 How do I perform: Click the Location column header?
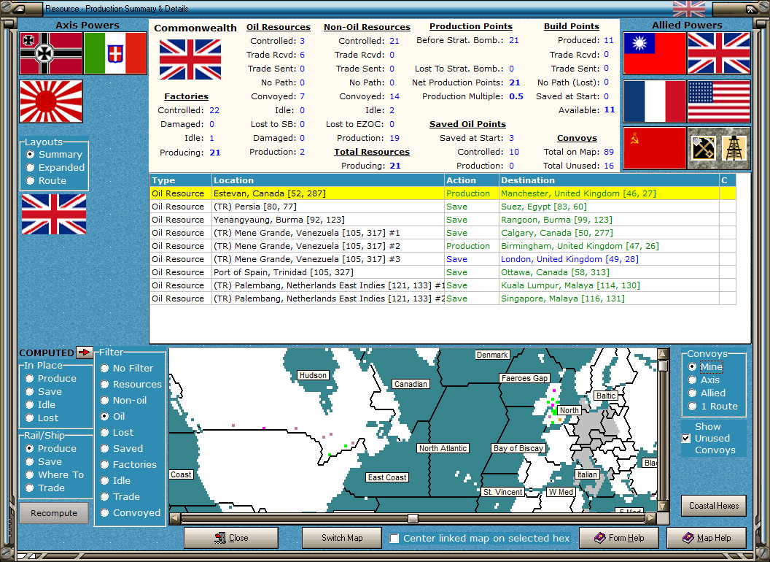tap(328, 180)
